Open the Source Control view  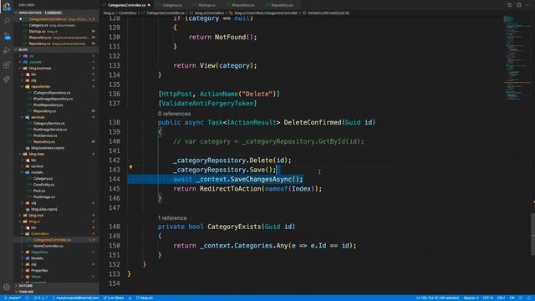click(7, 36)
